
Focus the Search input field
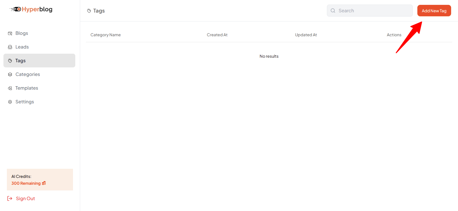click(370, 11)
